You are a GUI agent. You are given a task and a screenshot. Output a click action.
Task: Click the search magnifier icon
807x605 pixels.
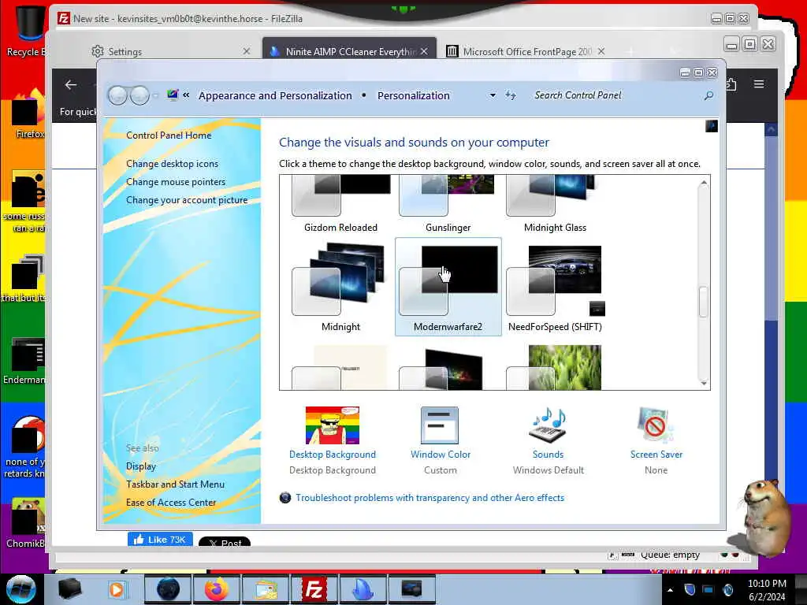pyautogui.click(x=708, y=95)
